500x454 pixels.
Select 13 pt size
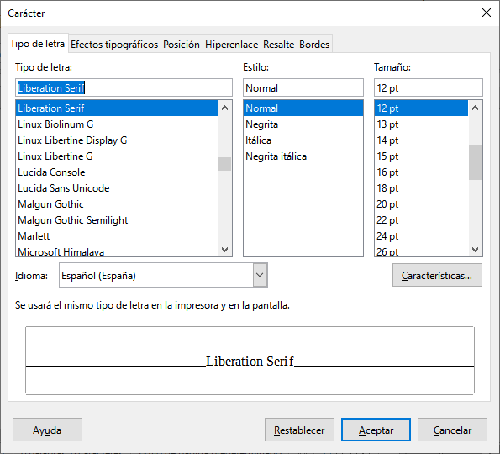coord(421,124)
